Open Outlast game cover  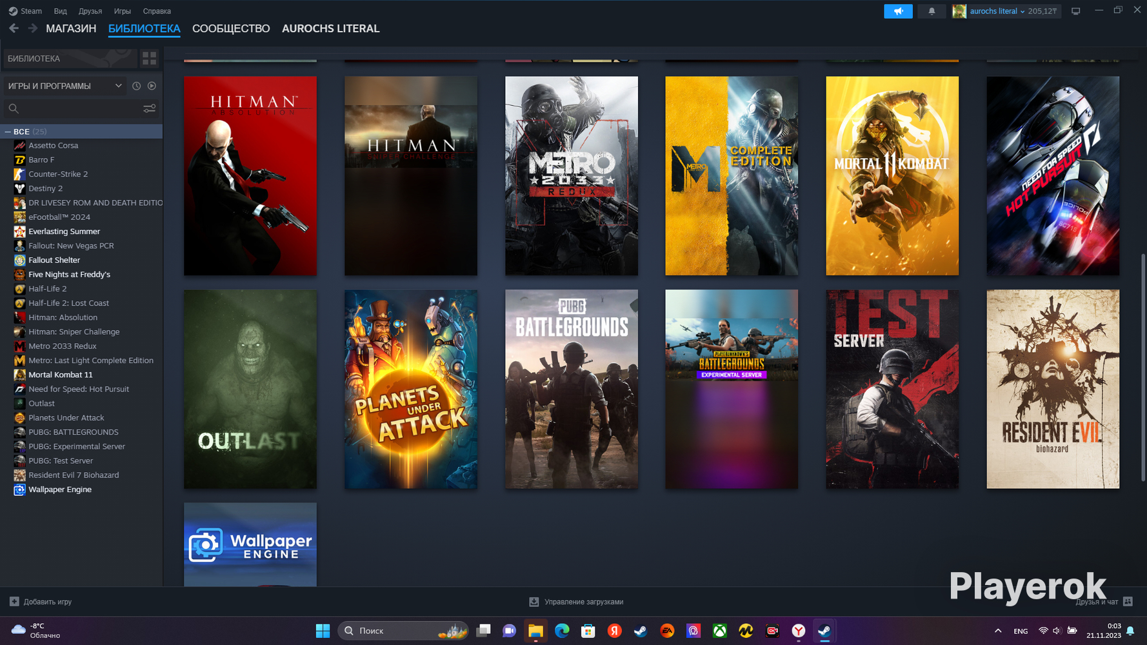pyautogui.click(x=250, y=389)
